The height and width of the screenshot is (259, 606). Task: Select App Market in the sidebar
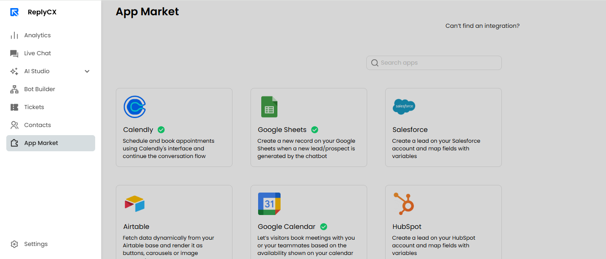pos(51,143)
